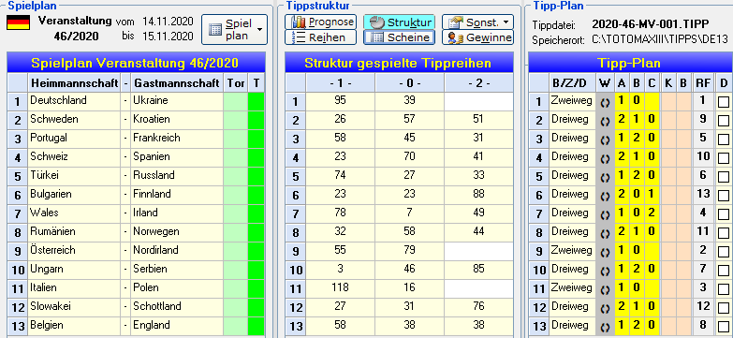The height and width of the screenshot is (338, 733).
Task: Click the '- 2 -' column header in Struktur
Action: point(477,83)
